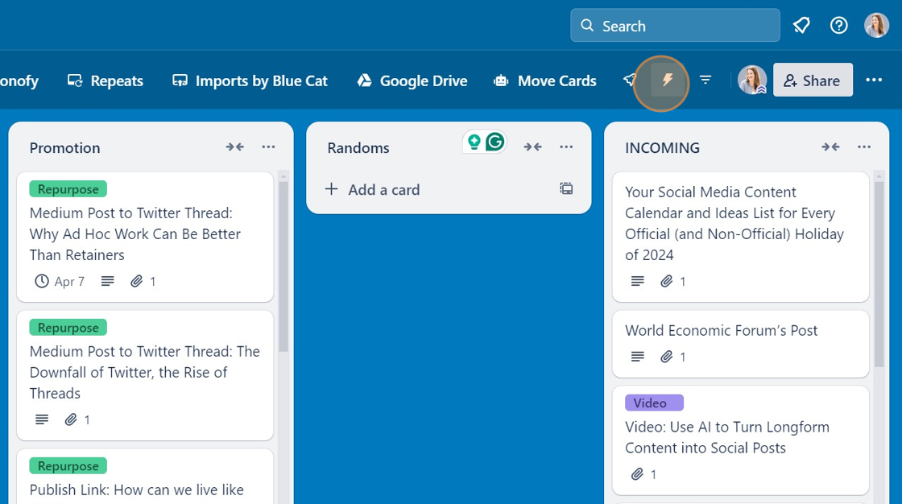Open the board's three-dot overflow menu
The image size is (902, 504).
coord(875,80)
